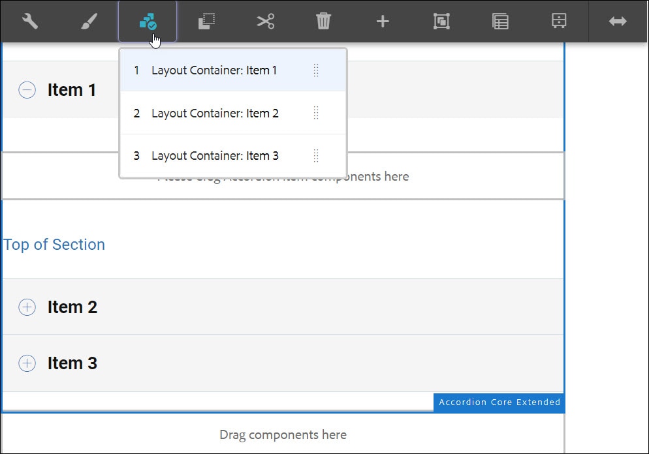This screenshot has width=649, height=454.
Task: Follow the Top of Section link
Action: coord(54,245)
